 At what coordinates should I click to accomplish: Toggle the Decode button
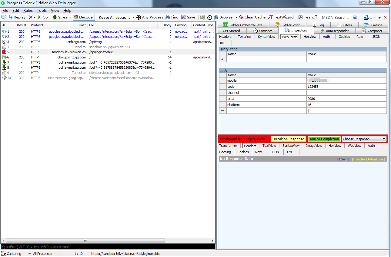pos(84,17)
